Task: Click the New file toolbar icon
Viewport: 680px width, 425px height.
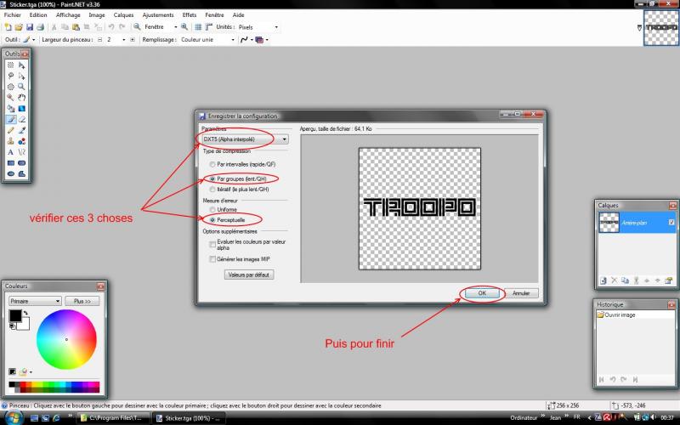Action: click(x=8, y=27)
